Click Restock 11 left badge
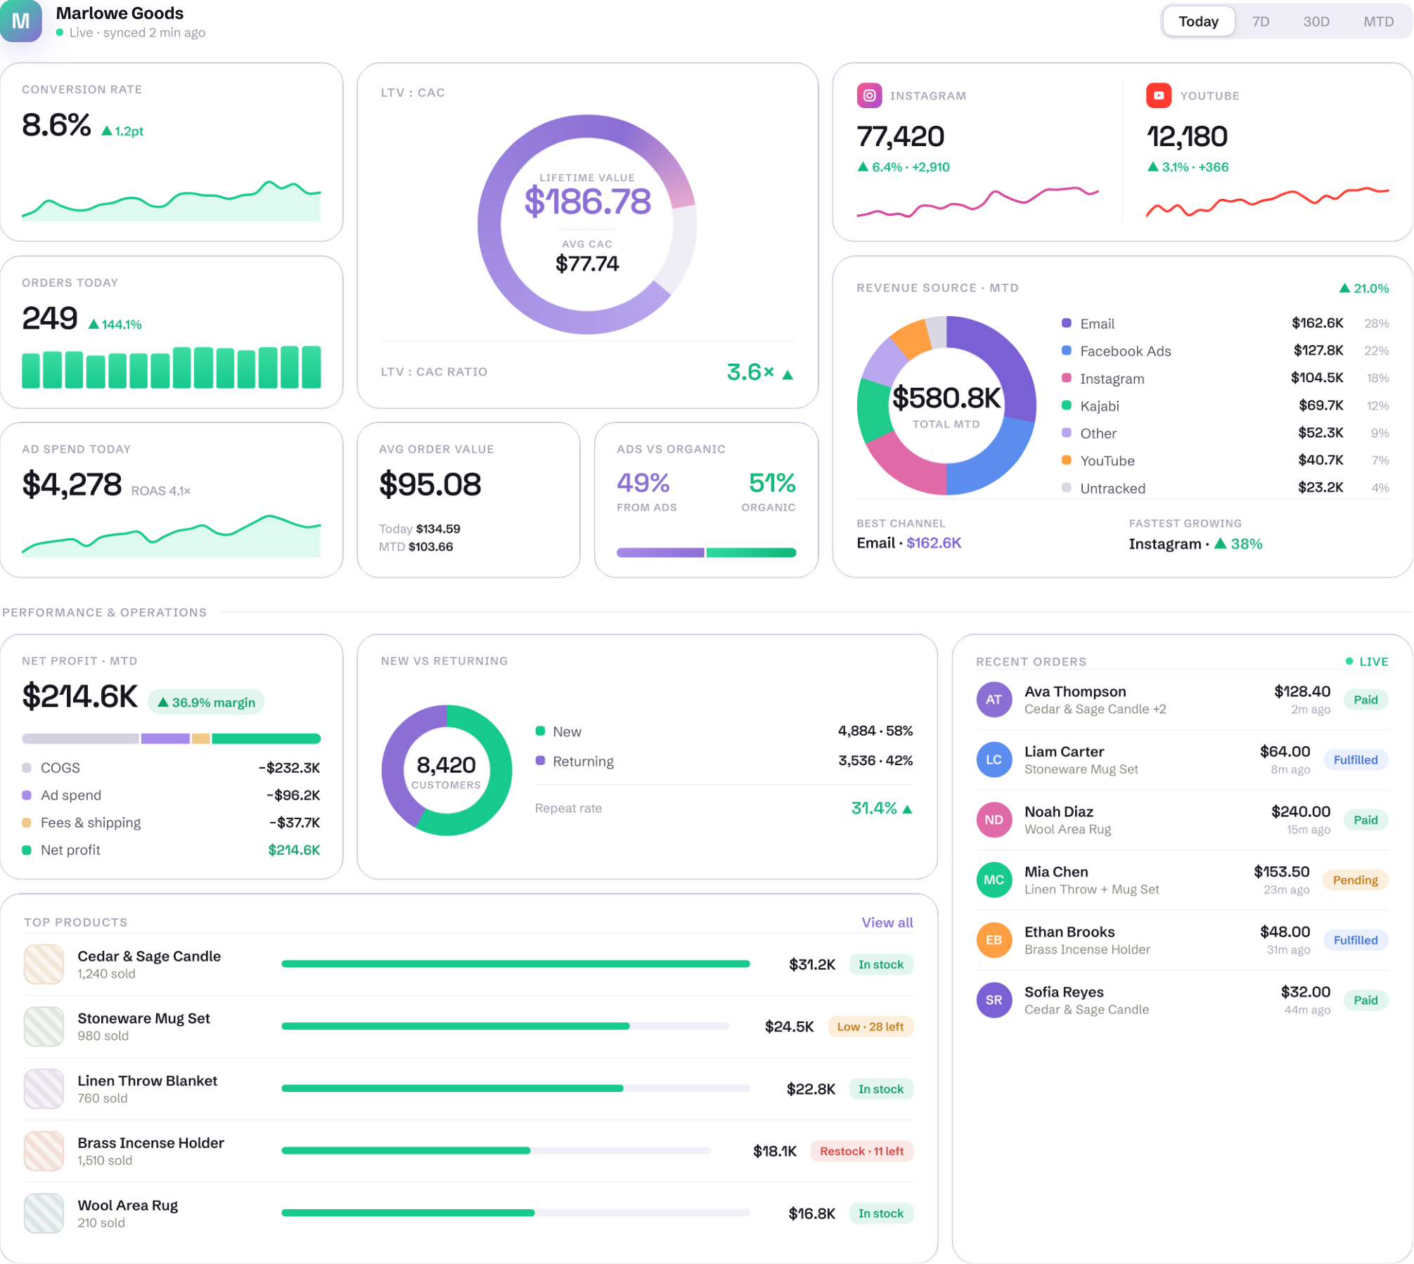 861,1151
